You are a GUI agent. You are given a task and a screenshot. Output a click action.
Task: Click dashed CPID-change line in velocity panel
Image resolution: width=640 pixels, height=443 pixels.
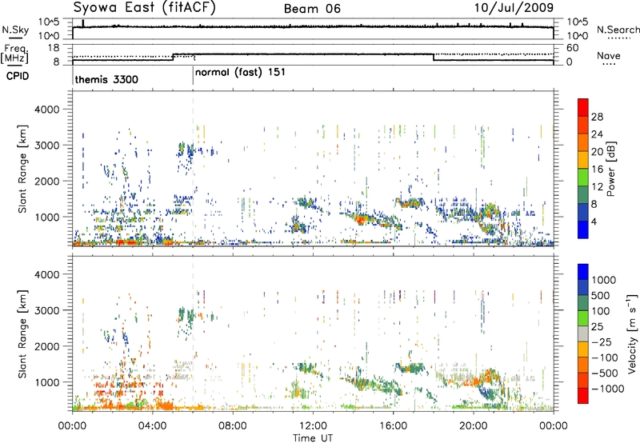coord(193,334)
